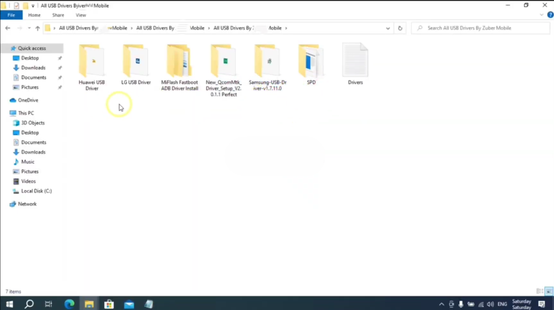Expand the address bar history dropdown
Viewport: 554px width, 310px height.
[x=388, y=28]
